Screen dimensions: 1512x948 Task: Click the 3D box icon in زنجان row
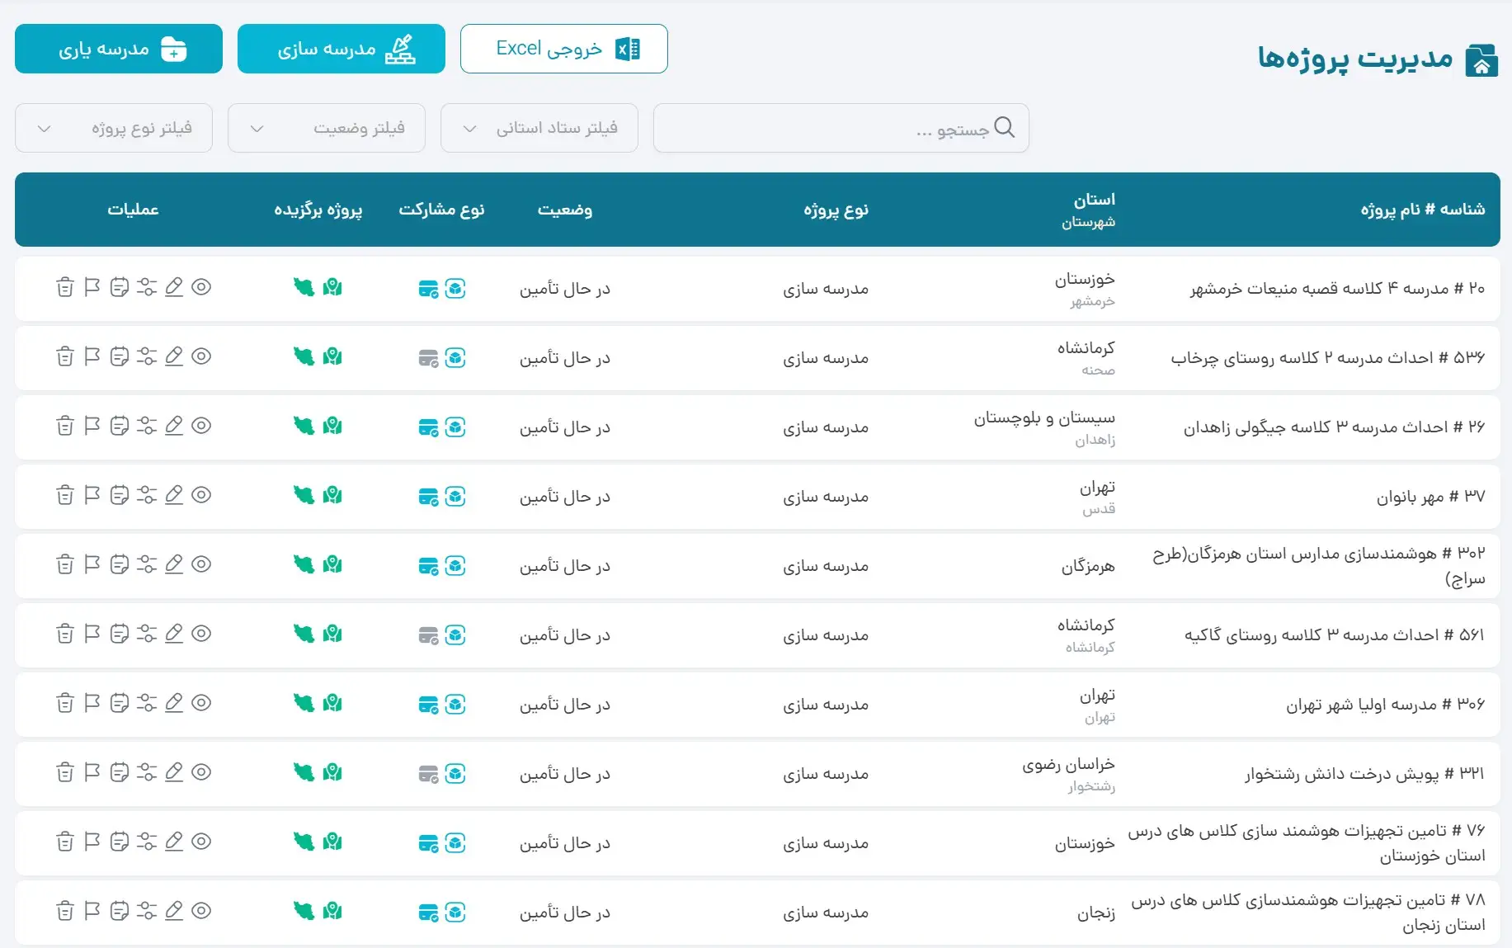pyautogui.click(x=455, y=913)
